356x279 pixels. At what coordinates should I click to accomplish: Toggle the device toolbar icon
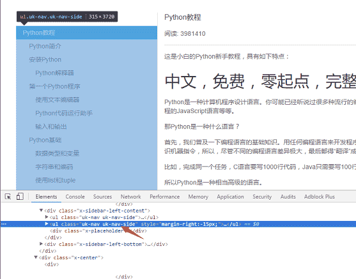point(20,197)
